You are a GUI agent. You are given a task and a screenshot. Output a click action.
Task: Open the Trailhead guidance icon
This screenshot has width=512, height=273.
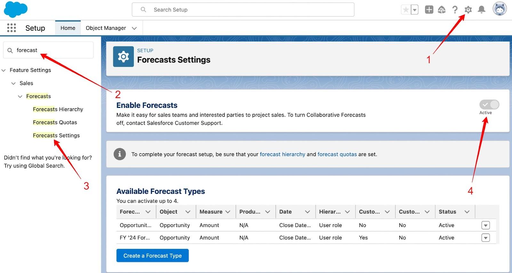(442, 10)
